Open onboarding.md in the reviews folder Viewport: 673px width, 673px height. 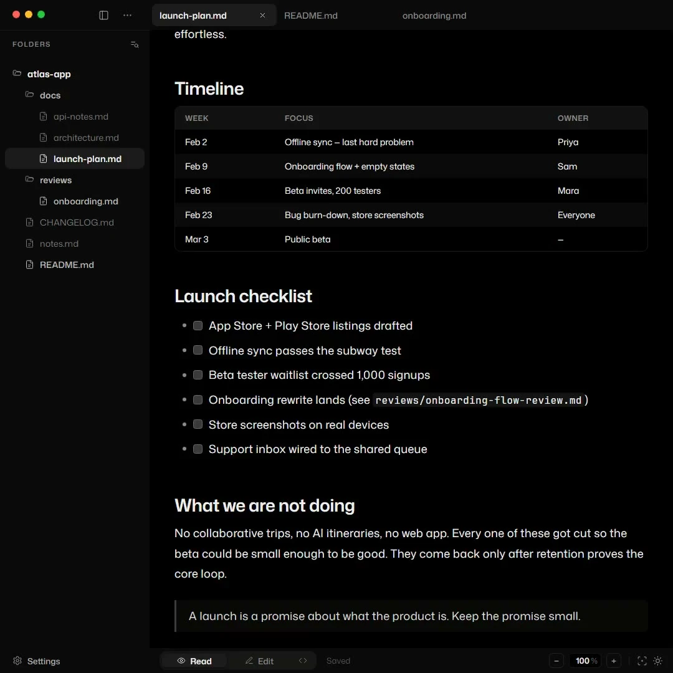85,201
